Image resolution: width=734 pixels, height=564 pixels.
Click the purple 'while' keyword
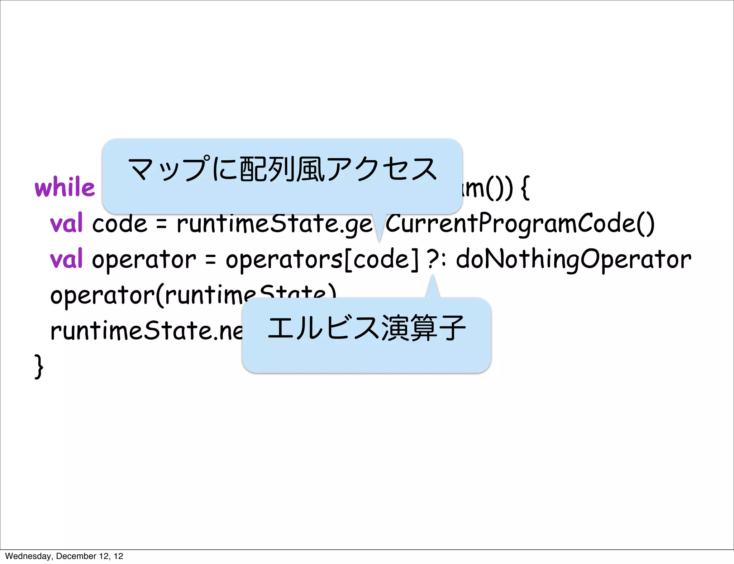tap(65, 187)
